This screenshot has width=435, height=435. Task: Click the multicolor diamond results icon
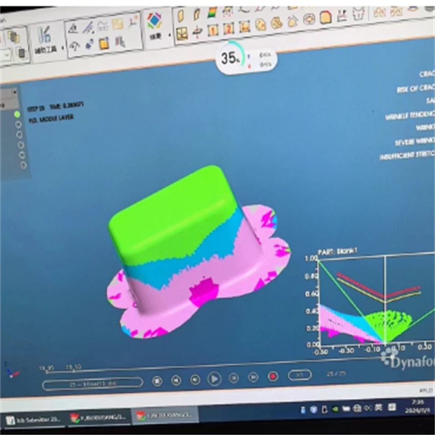[154, 20]
